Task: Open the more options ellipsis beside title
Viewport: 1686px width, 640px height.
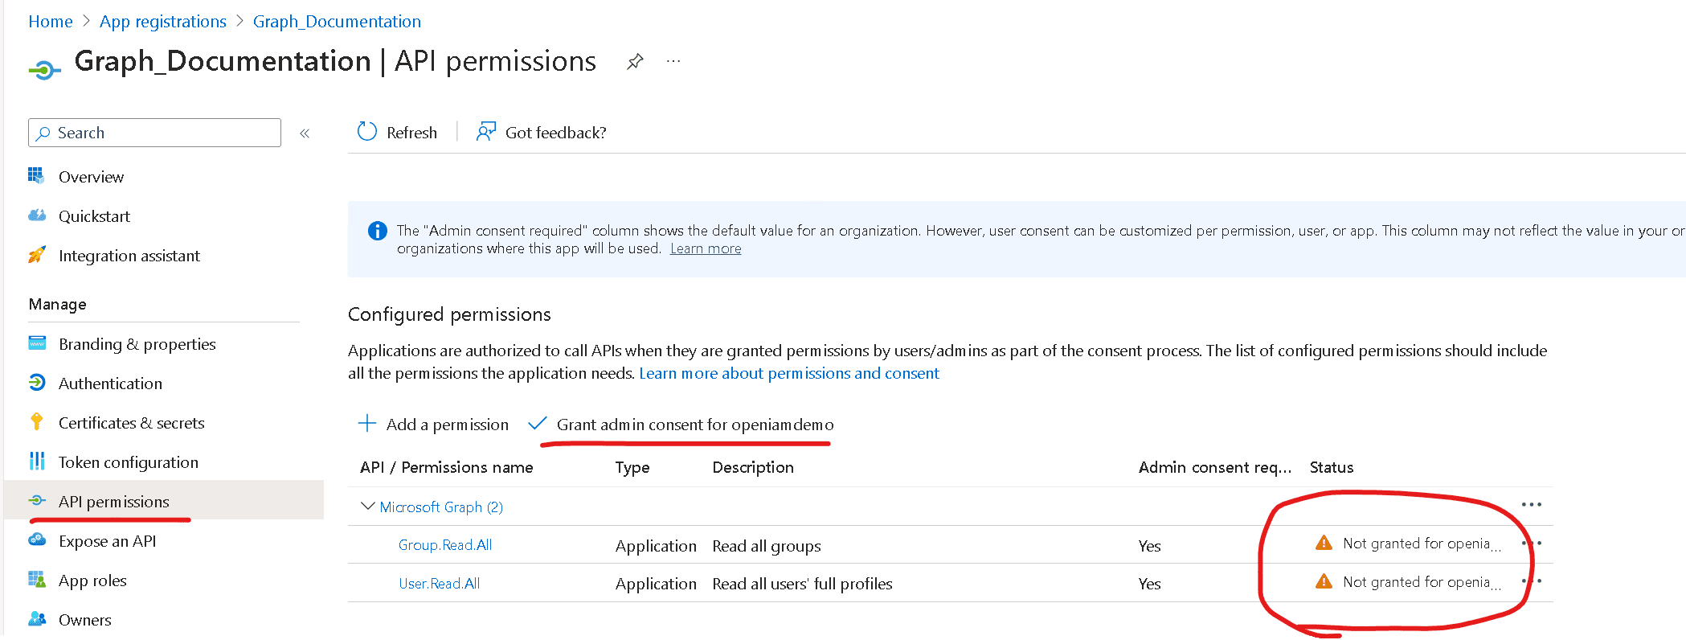Action: tap(673, 62)
